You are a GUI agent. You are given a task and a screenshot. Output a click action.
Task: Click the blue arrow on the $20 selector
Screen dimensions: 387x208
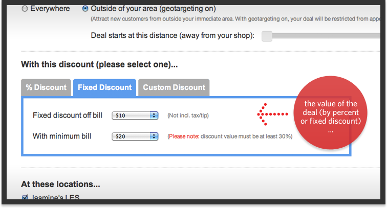coord(154,136)
